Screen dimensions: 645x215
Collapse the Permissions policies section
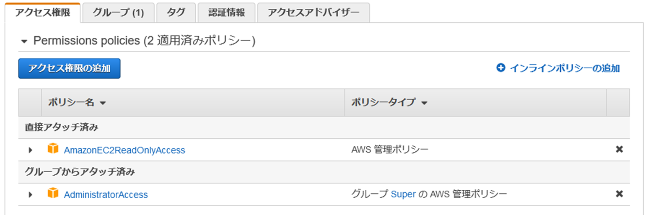point(24,41)
